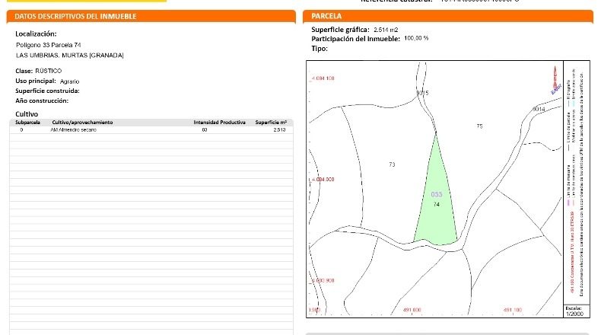Click the 'Subparcela' column header
The height and width of the screenshot is (335, 601).
click(x=27, y=123)
